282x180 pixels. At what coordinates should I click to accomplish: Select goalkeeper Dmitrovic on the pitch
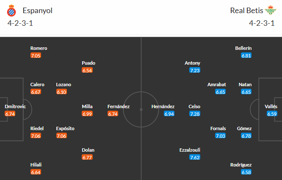click(x=15, y=106)
